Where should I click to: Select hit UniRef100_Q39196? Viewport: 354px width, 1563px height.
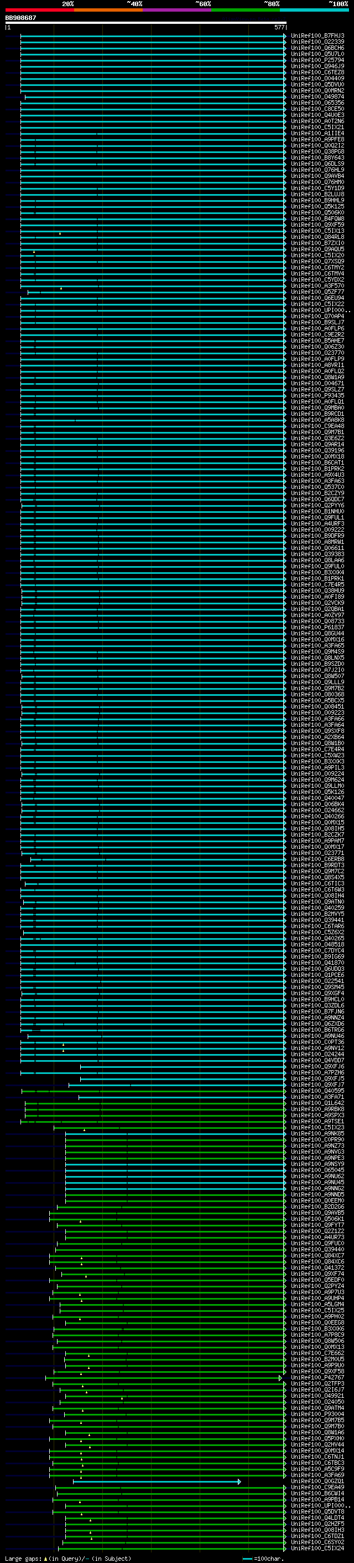click(x=317, y=450)
